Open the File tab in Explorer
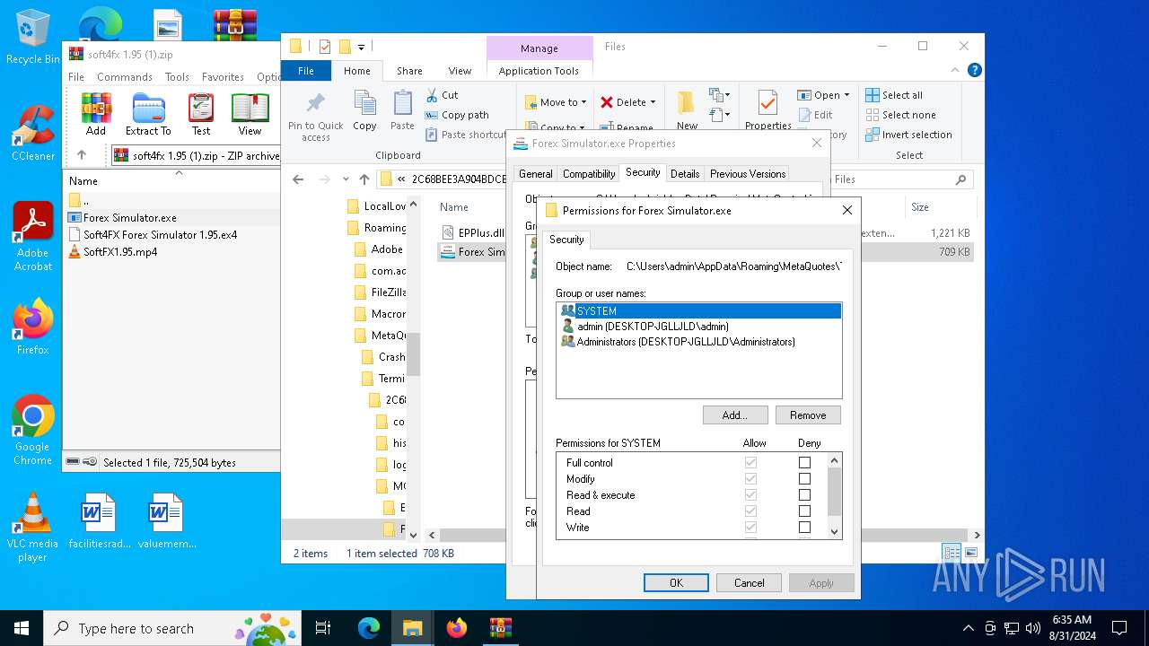1149x646 pixels. [306, 71]
